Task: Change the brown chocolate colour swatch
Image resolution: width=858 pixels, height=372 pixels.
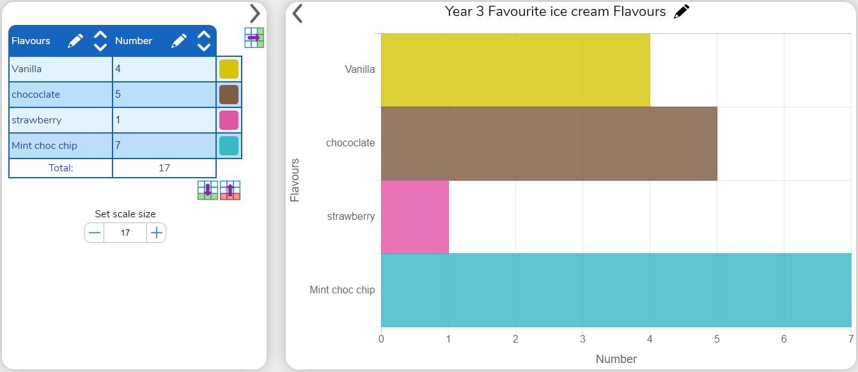Action: click(x=229, y=95)
